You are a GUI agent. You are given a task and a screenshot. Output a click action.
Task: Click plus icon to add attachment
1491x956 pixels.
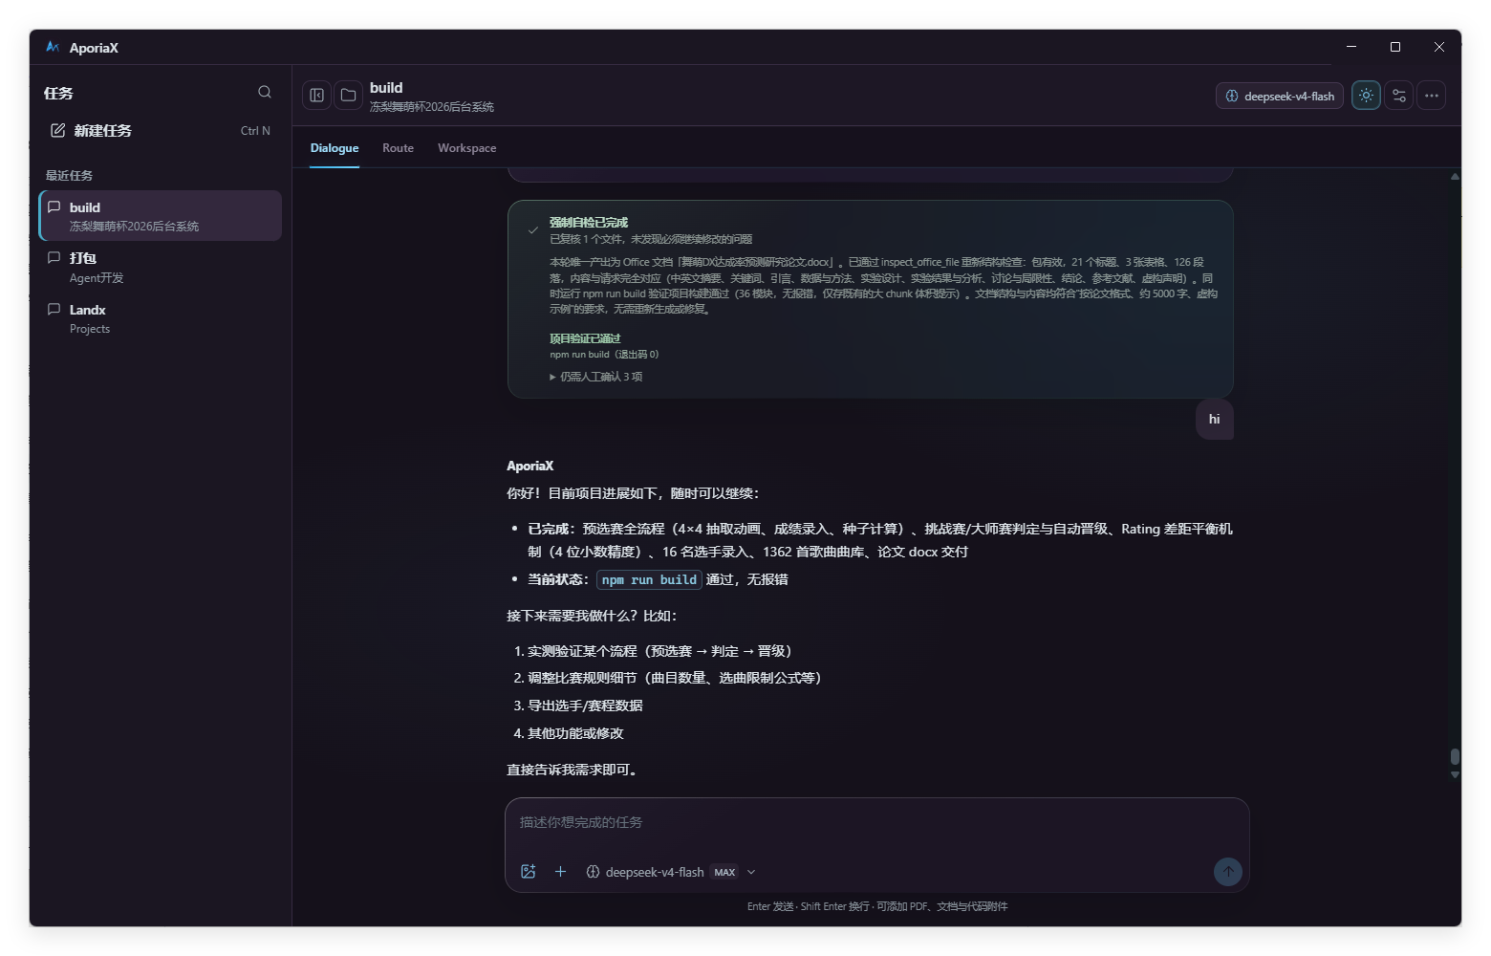560,871
